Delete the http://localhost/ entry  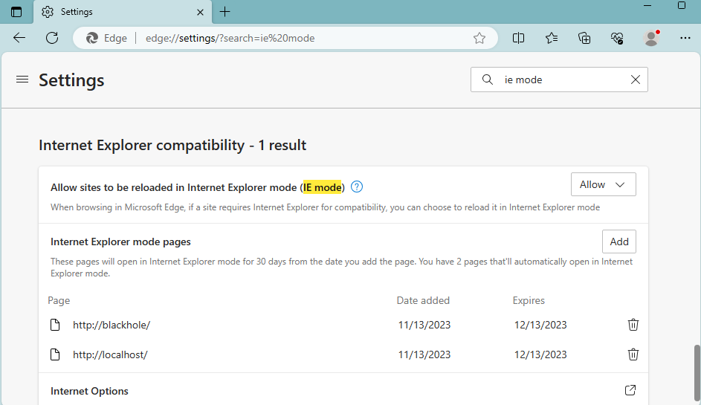click(633, 354)
